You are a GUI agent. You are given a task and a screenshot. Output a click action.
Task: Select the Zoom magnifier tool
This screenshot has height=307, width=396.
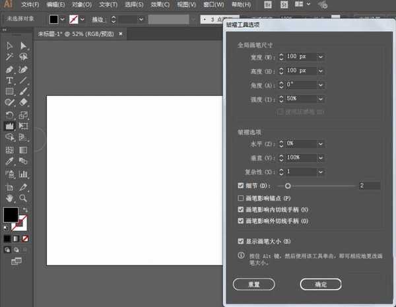(24, 197)
